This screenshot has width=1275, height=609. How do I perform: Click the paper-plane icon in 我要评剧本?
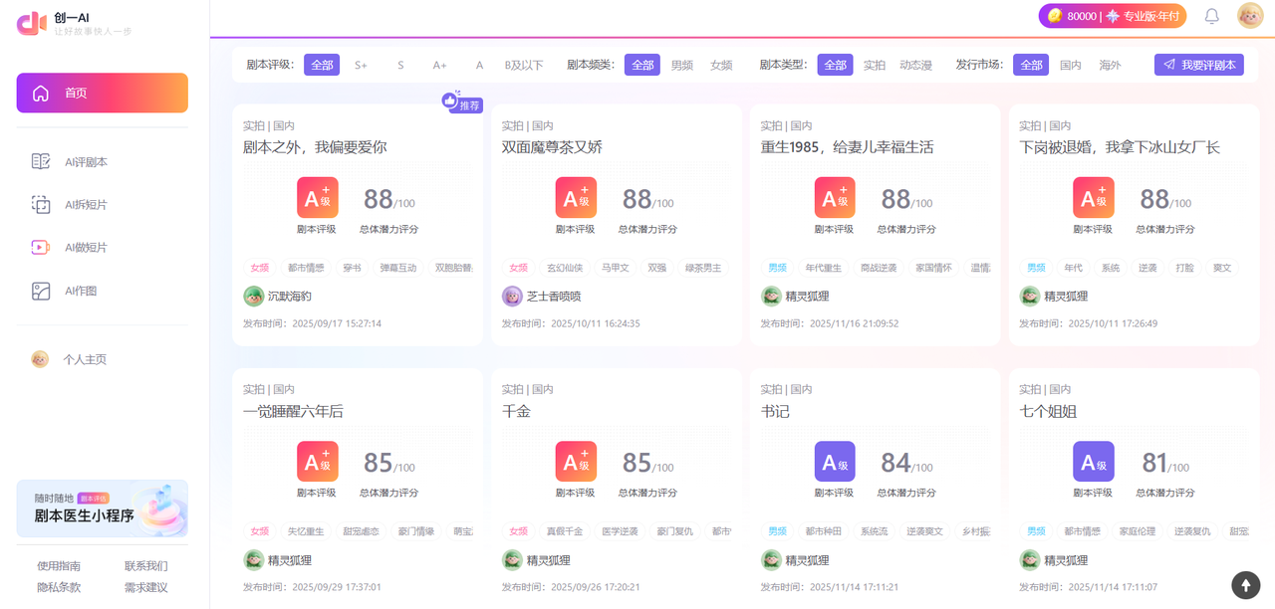[x=1169, y=65]
